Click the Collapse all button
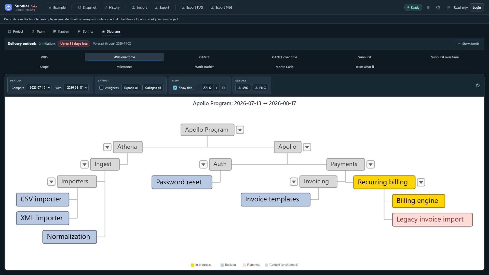This screenshot has width=489, height=275. click(153, 88)
